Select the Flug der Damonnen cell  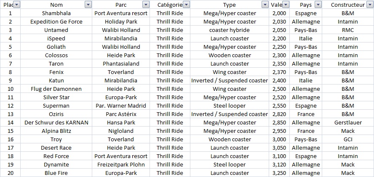click(56, 89)
